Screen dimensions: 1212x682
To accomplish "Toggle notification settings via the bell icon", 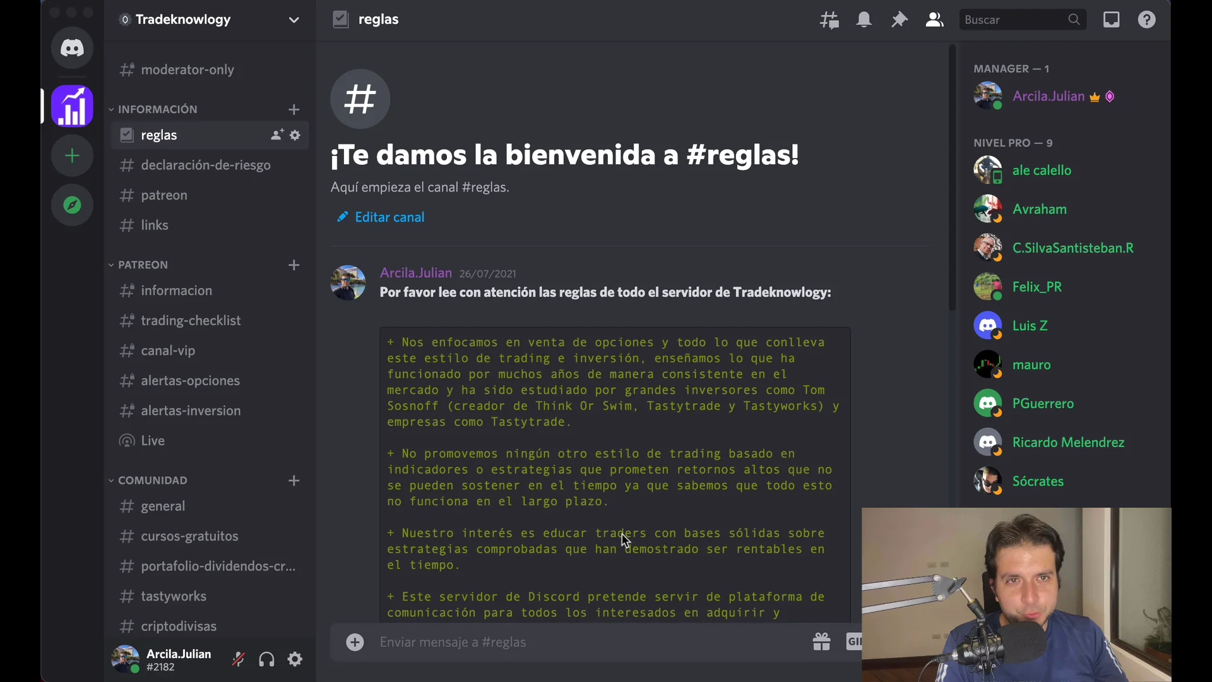I will pyautogui.click(x=864, y=20).
